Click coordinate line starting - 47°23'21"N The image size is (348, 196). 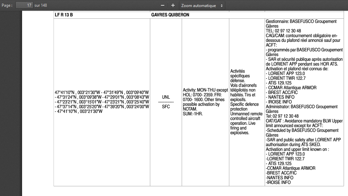point(102,102)
